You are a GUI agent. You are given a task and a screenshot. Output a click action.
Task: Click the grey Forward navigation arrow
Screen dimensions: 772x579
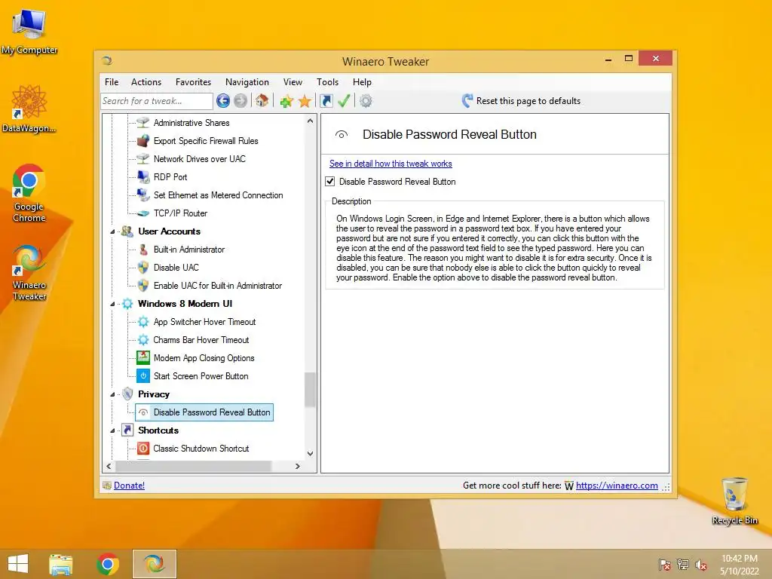240,101
